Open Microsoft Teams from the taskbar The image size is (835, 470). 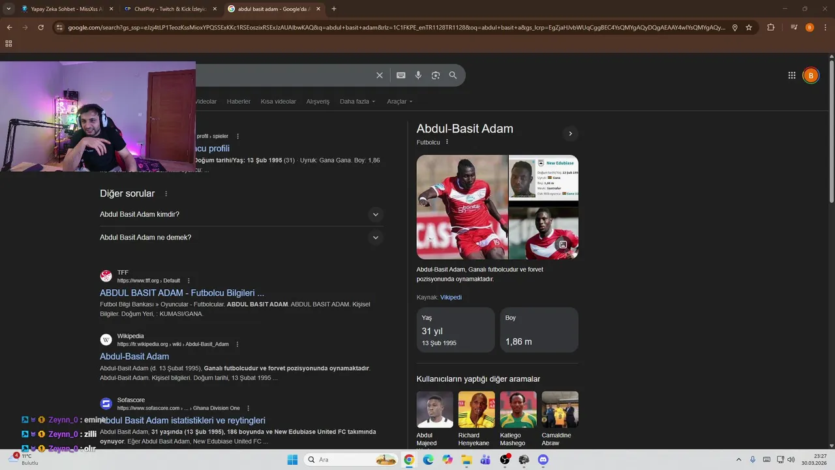tap(485, 460)
